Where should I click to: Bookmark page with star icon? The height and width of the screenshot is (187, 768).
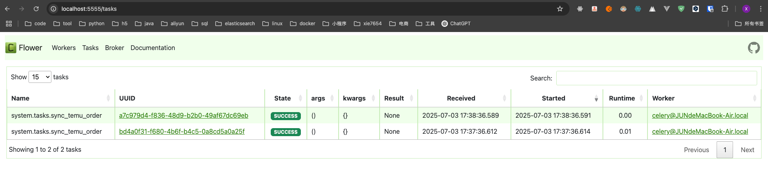tap(560, 9)
